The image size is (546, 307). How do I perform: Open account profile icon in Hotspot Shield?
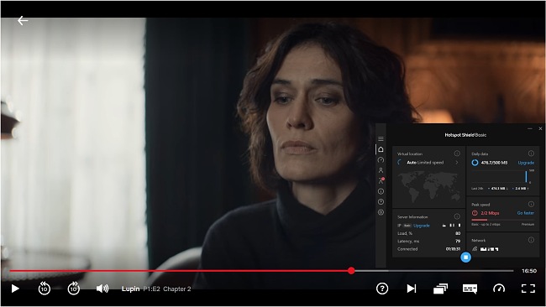[381, 170]
